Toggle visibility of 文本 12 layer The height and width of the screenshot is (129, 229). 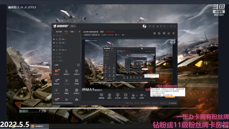54,50
